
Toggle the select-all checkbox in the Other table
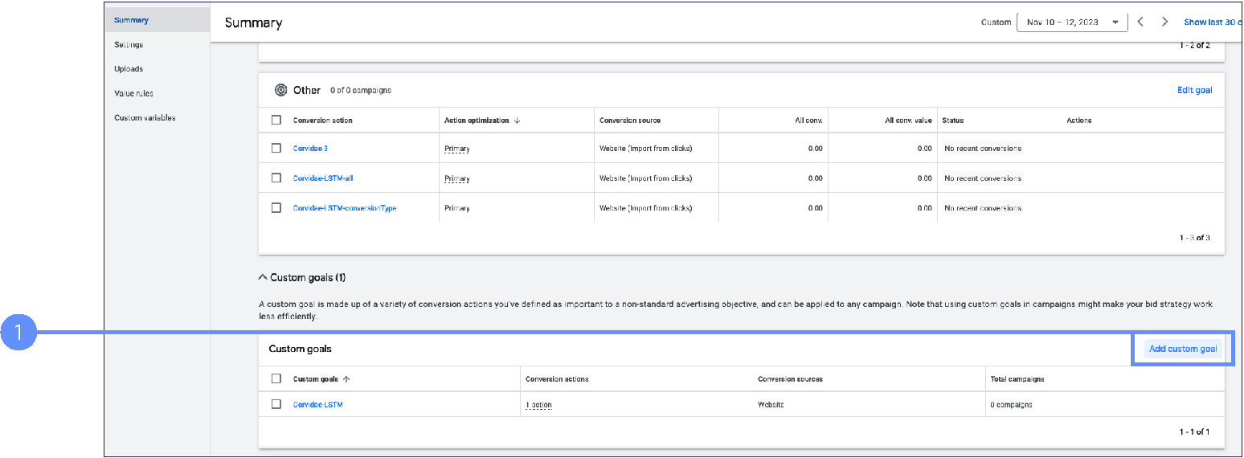(x=276, y=121)
